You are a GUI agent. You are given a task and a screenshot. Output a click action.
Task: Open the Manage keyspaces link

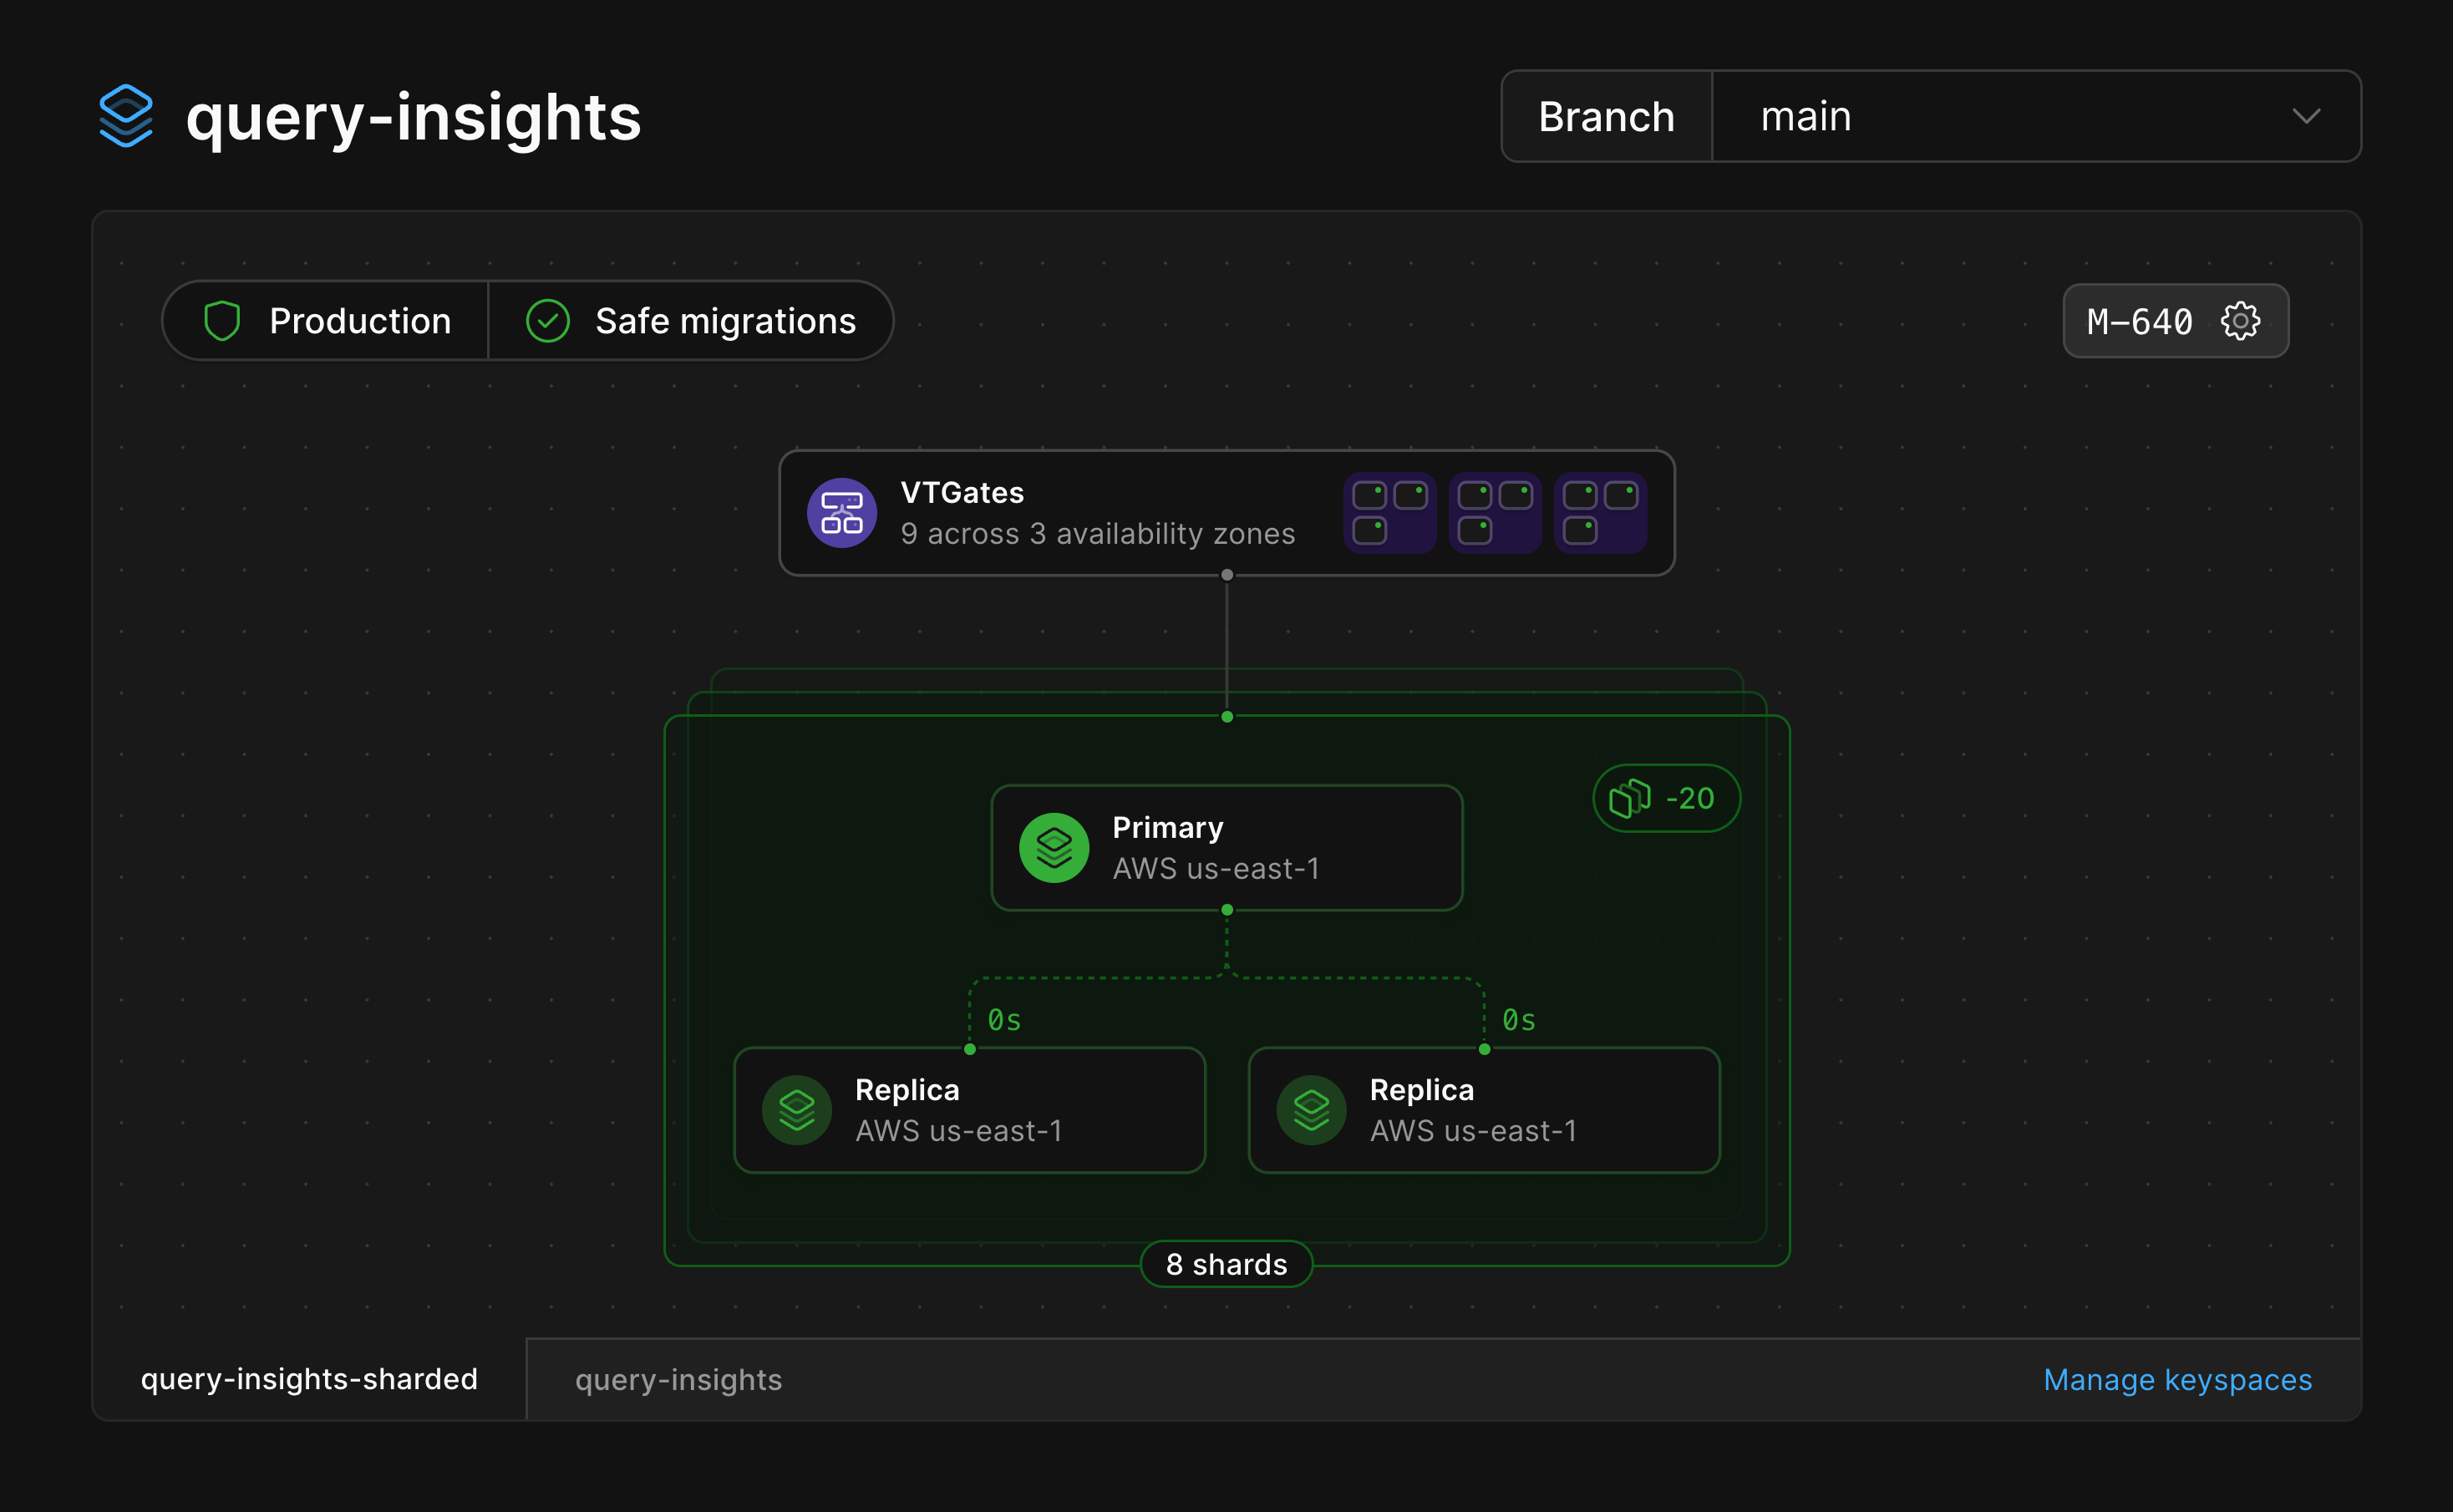[2177, 1380]
